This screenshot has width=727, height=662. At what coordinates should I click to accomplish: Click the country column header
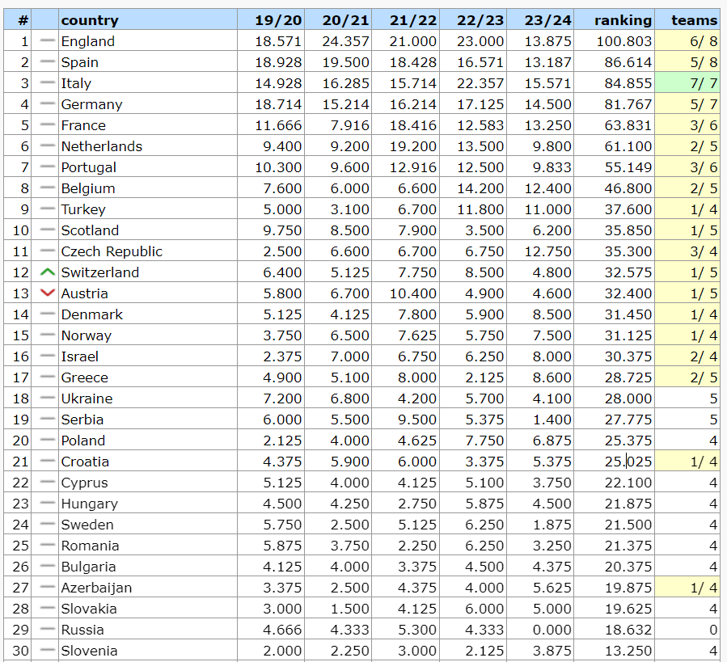[x=90, y=20]
